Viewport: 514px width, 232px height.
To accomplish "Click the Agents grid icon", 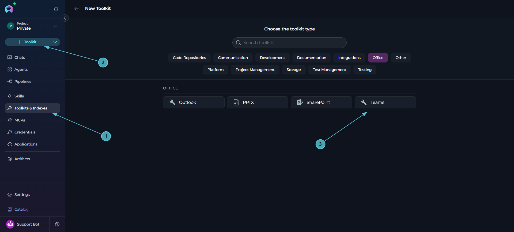I will coord(10,69).
